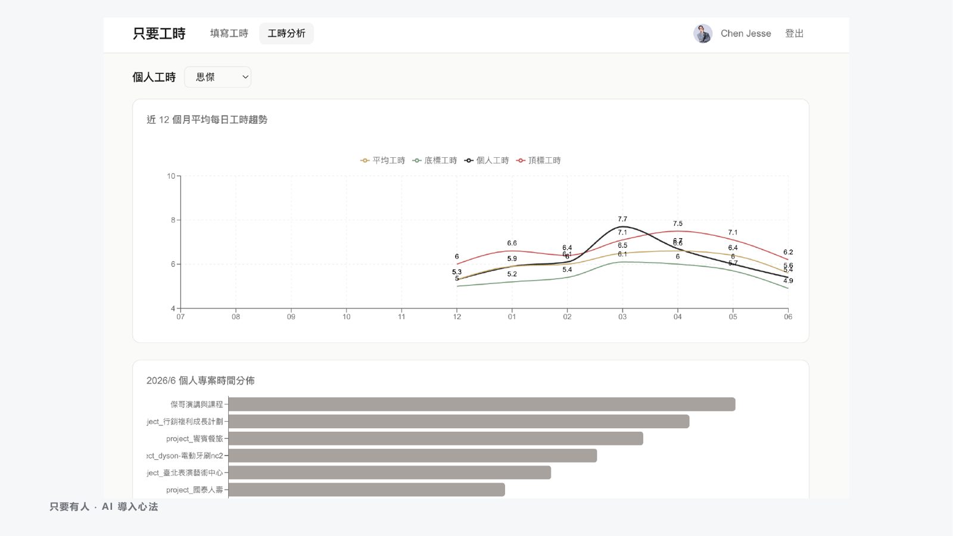Click the project_國泰人壽 axis label
This screenshot has height=536, width=953.
[194, 490]
